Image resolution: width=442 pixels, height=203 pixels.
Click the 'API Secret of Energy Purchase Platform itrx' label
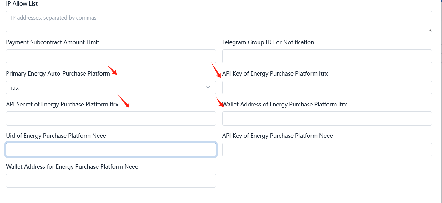62,104
